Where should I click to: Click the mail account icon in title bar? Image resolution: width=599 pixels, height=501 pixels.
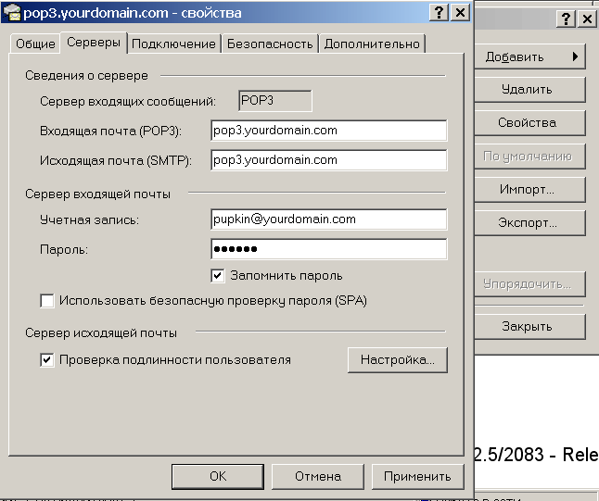tap(12, 12)
